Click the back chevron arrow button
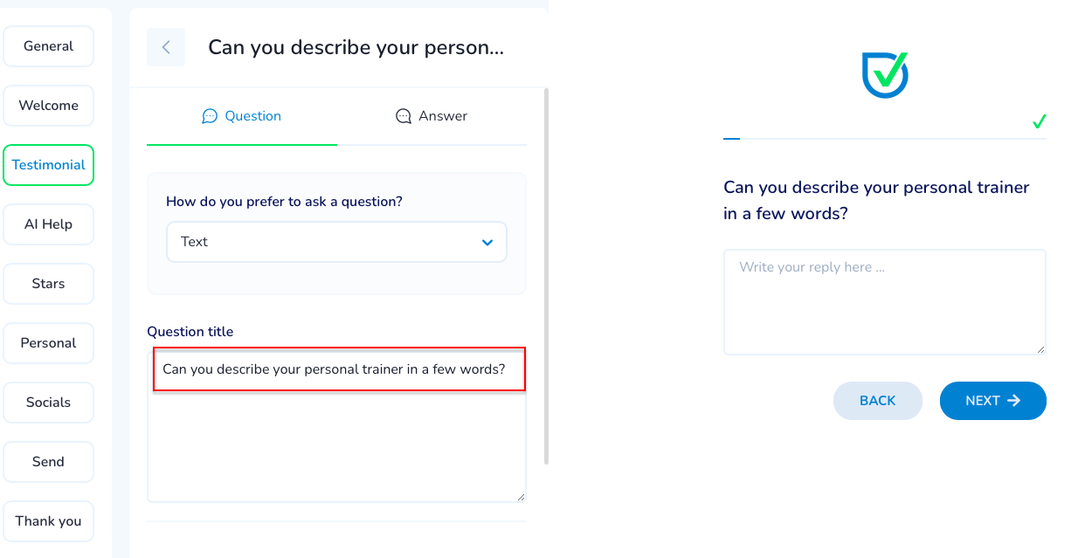Viewport: 1092px width, 558px height. pos(166,47)
